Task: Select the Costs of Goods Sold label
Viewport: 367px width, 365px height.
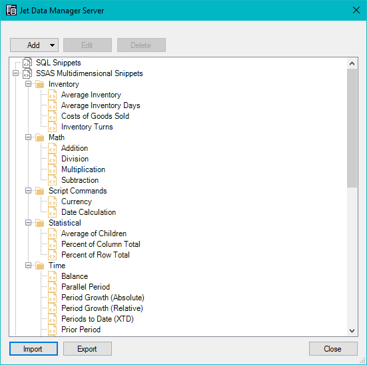Action: [95, 116]
